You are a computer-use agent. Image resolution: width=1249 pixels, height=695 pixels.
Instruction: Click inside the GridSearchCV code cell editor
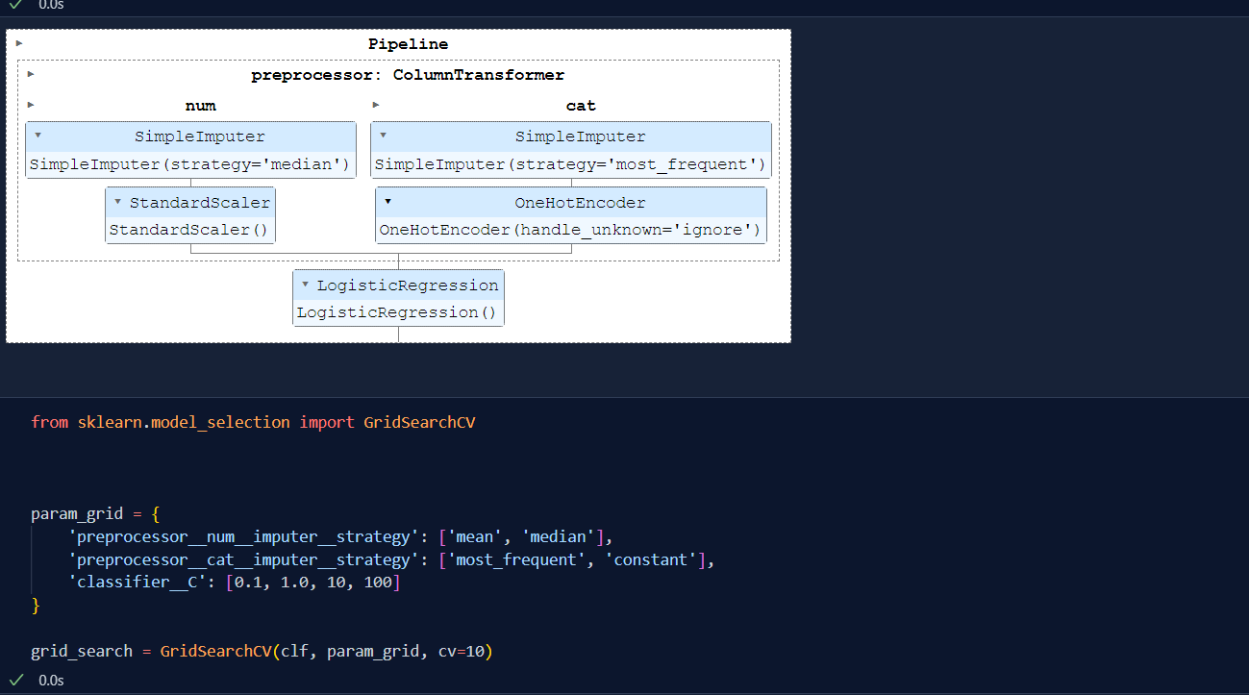pyautogui.click(x=625, y=536)
